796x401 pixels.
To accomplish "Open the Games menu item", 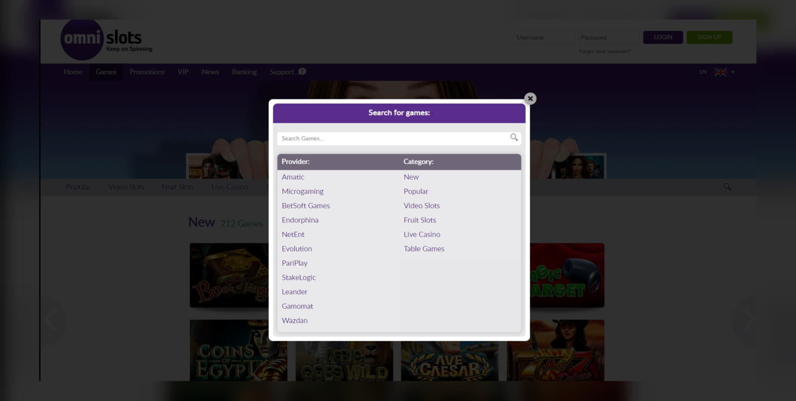I will (106, 72).
